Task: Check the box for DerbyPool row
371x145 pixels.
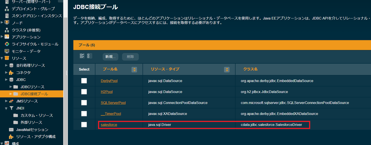Action: (x=84, y=81)
